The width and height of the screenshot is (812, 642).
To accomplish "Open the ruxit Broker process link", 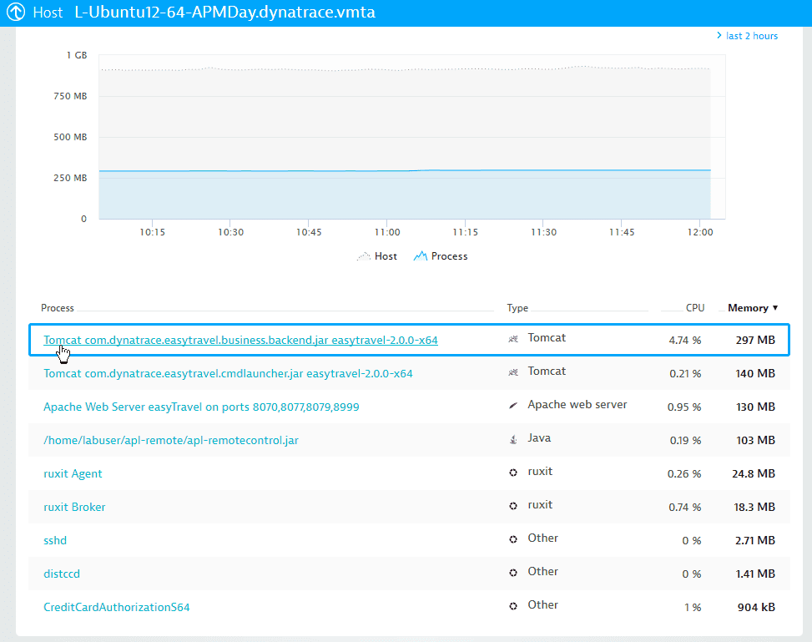I will [x=74, y=507].
